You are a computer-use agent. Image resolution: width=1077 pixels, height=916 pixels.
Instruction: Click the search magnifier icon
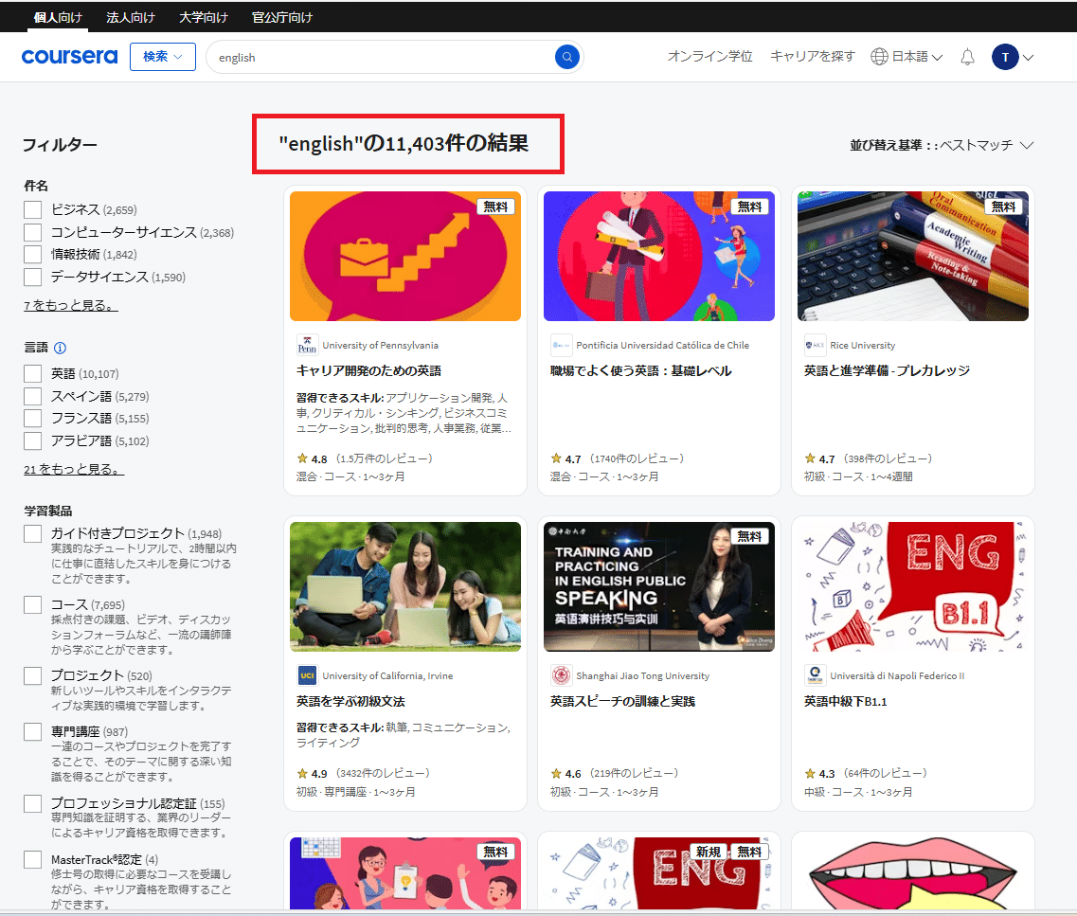pyautogui.click(x=566, y=57)
